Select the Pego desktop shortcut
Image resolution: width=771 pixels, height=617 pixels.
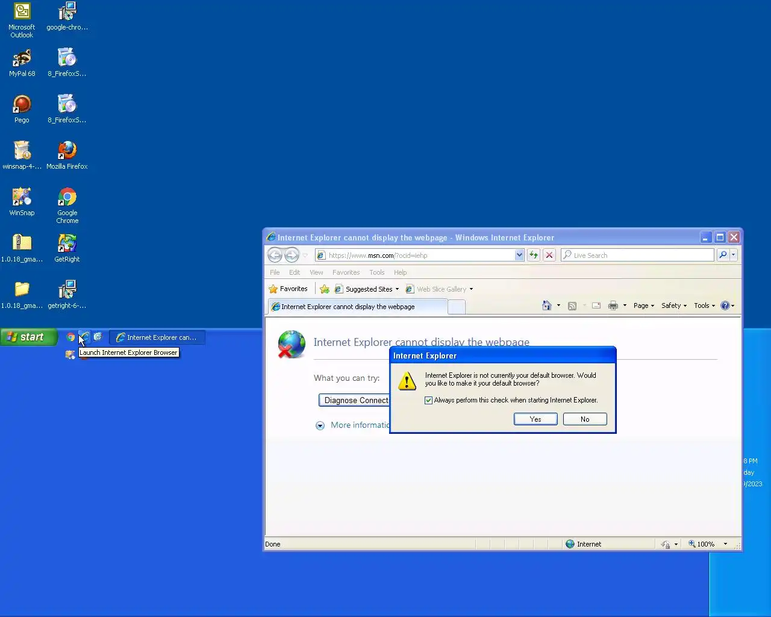(22, 109)
